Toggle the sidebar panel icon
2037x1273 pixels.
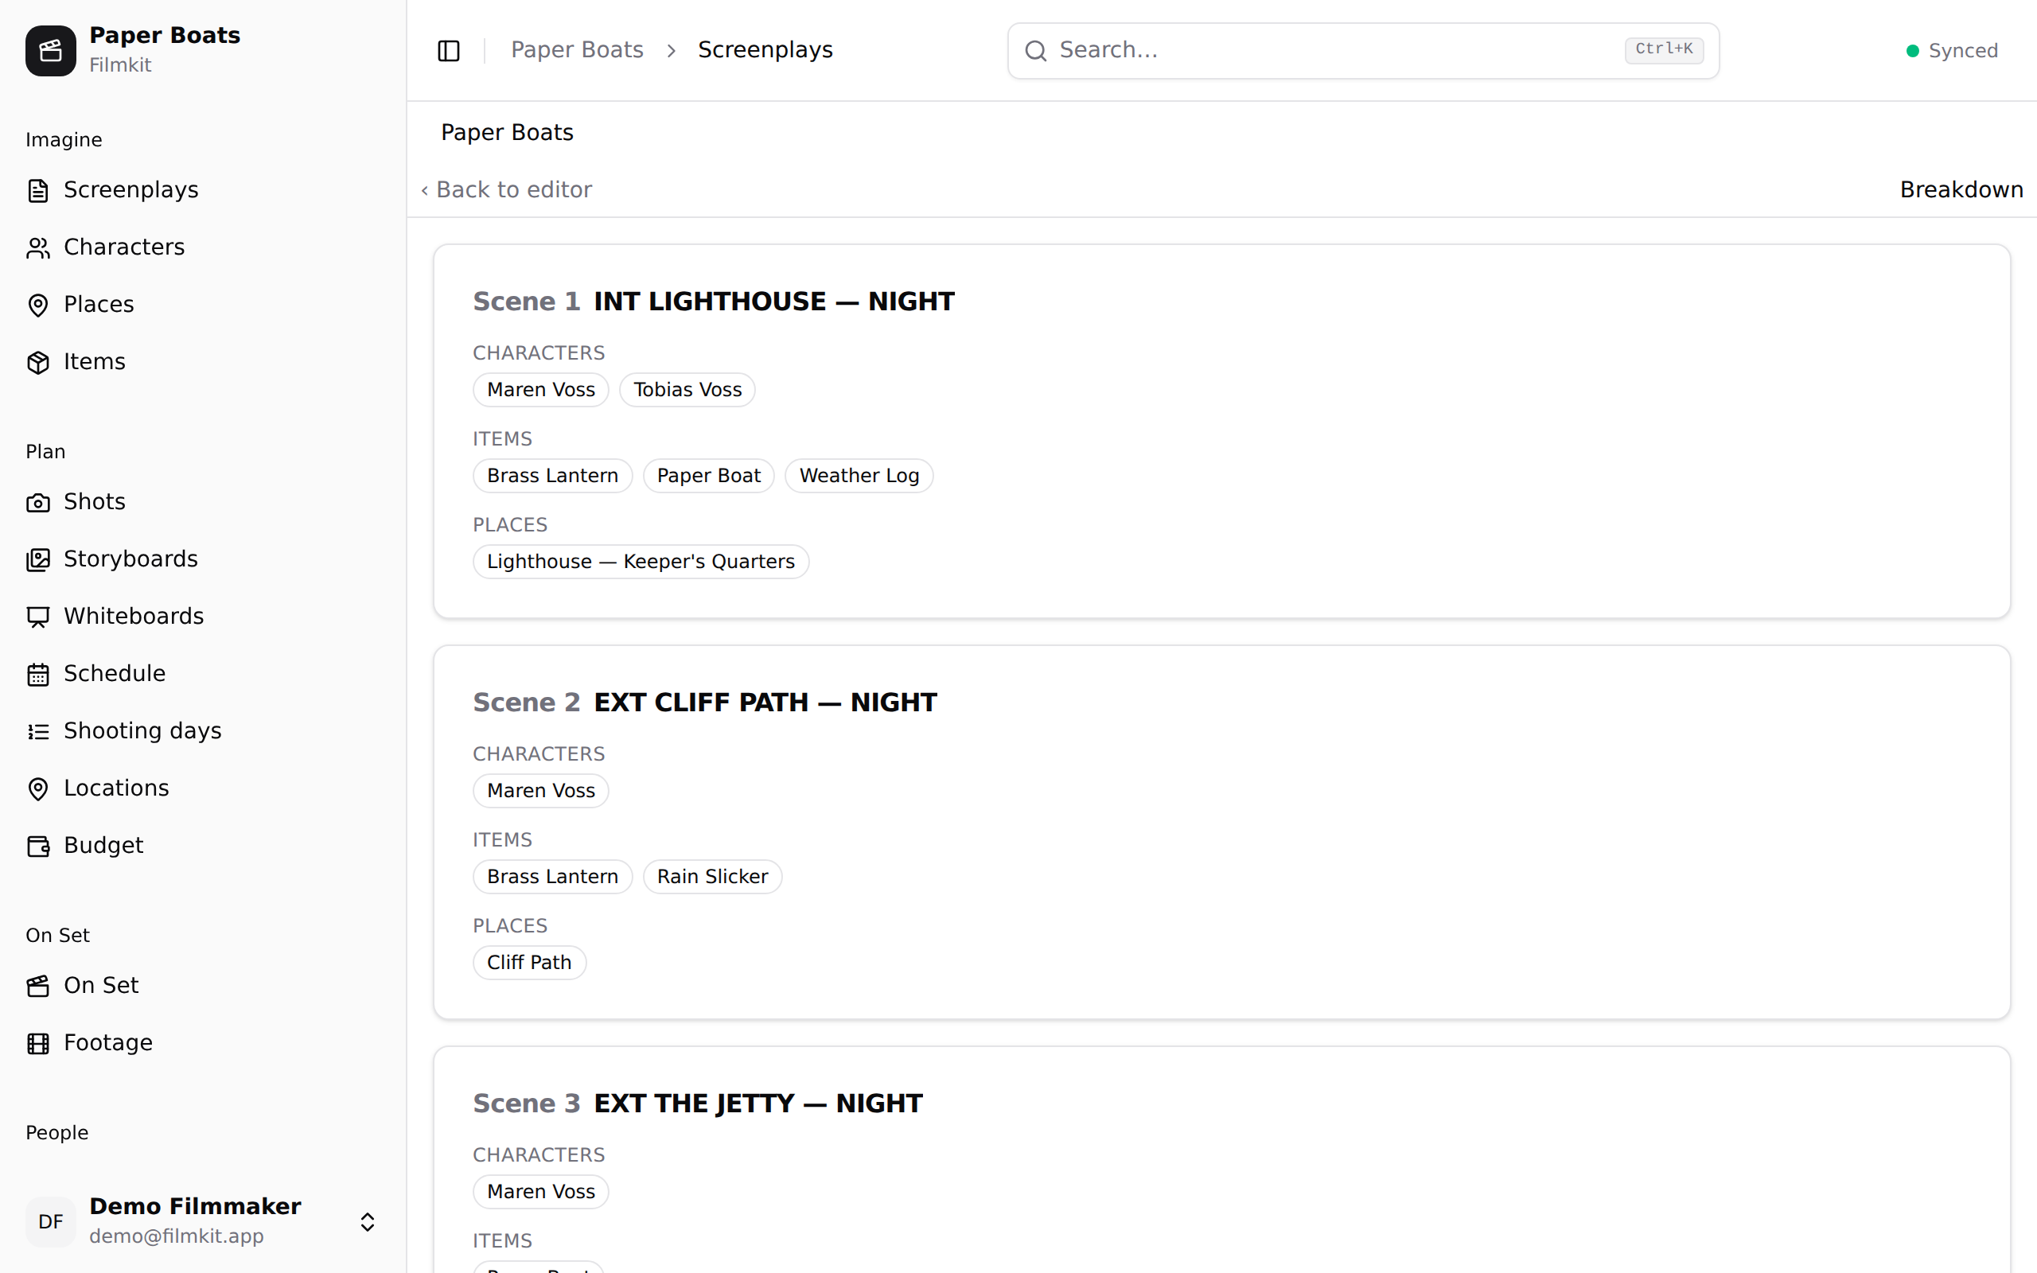point(449,50)
